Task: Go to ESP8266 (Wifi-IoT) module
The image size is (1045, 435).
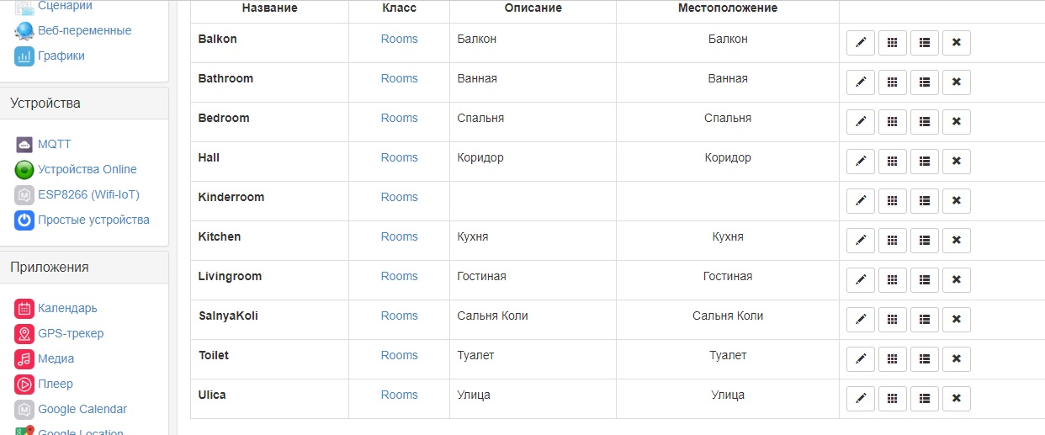Action: [x=88, y=194]
